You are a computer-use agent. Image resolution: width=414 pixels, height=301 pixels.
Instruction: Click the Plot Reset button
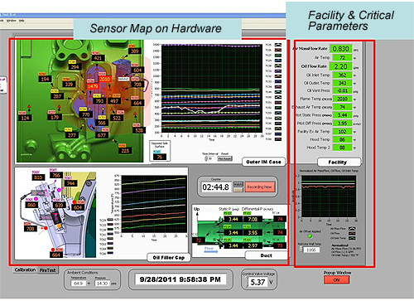(x=225, y=159)
